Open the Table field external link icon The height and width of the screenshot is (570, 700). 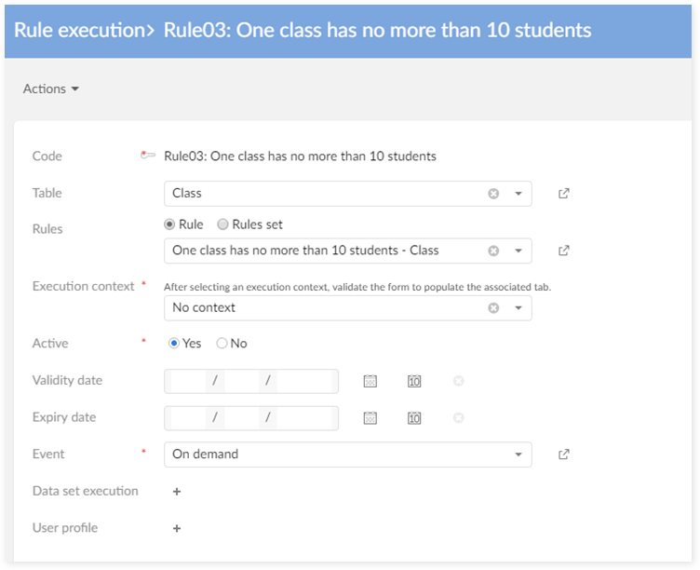[563, 194]
